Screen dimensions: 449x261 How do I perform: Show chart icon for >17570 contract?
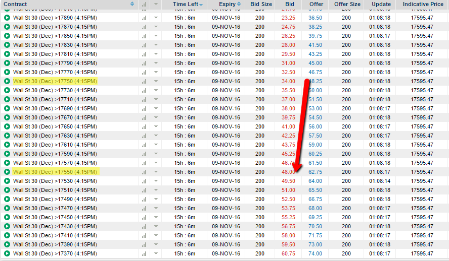click(144, 163)
